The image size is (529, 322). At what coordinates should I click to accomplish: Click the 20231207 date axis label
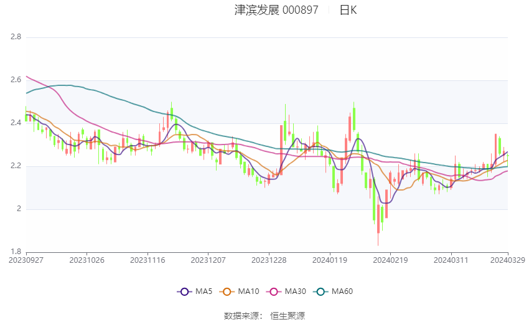click(208, 260)
